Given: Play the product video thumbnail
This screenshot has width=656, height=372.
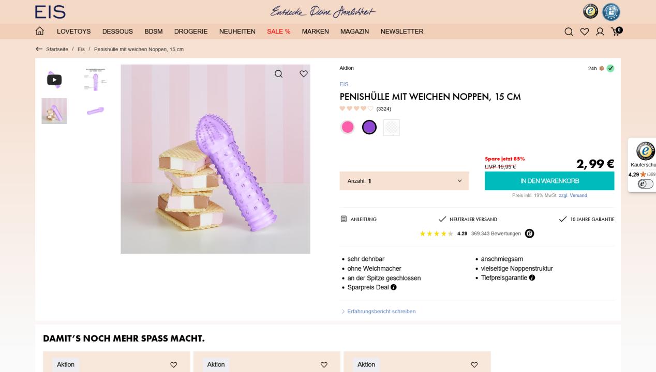Looking at the screenshot, I should click(54, 80).
